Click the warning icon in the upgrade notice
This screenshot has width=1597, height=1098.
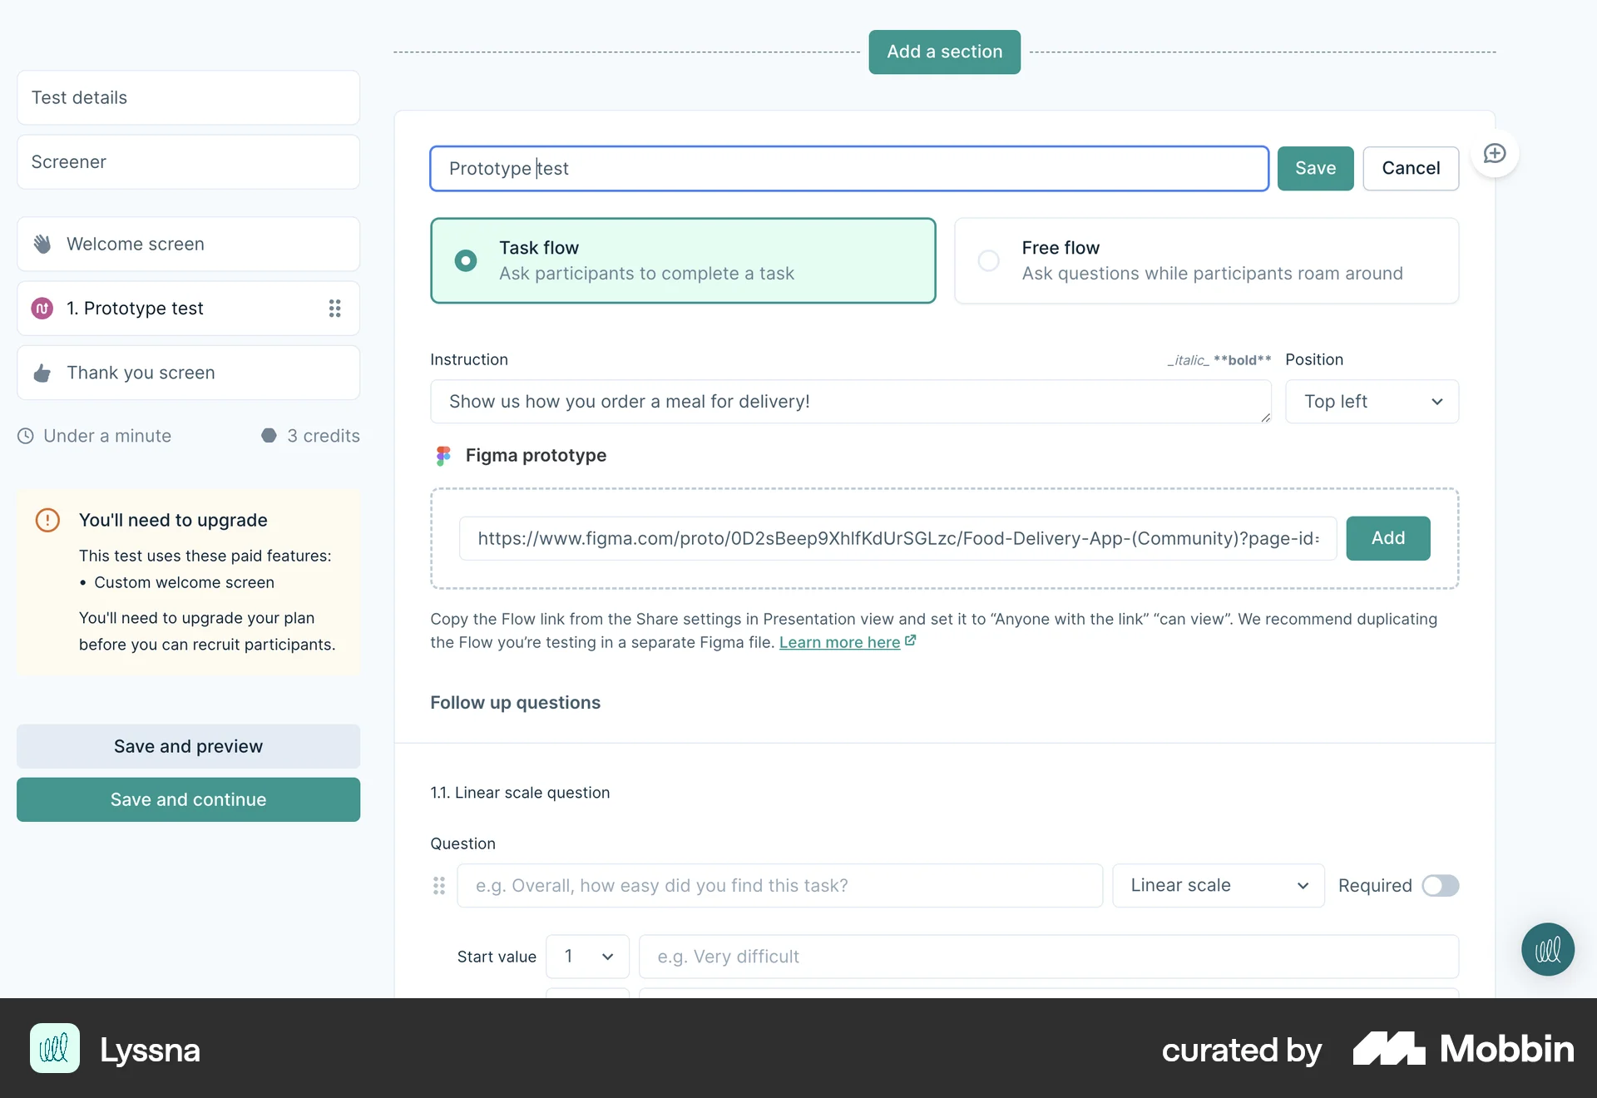47,520
